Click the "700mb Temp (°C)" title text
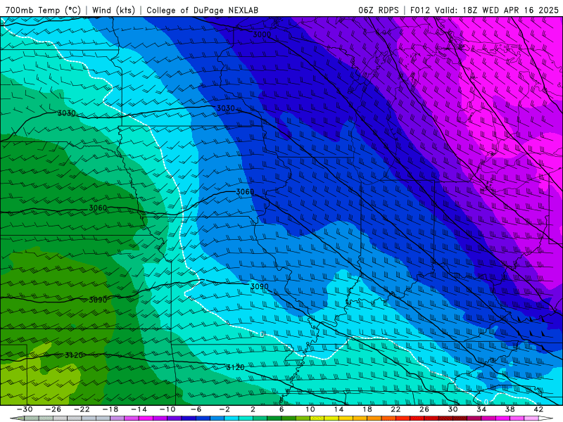 (x=43, y=10)
